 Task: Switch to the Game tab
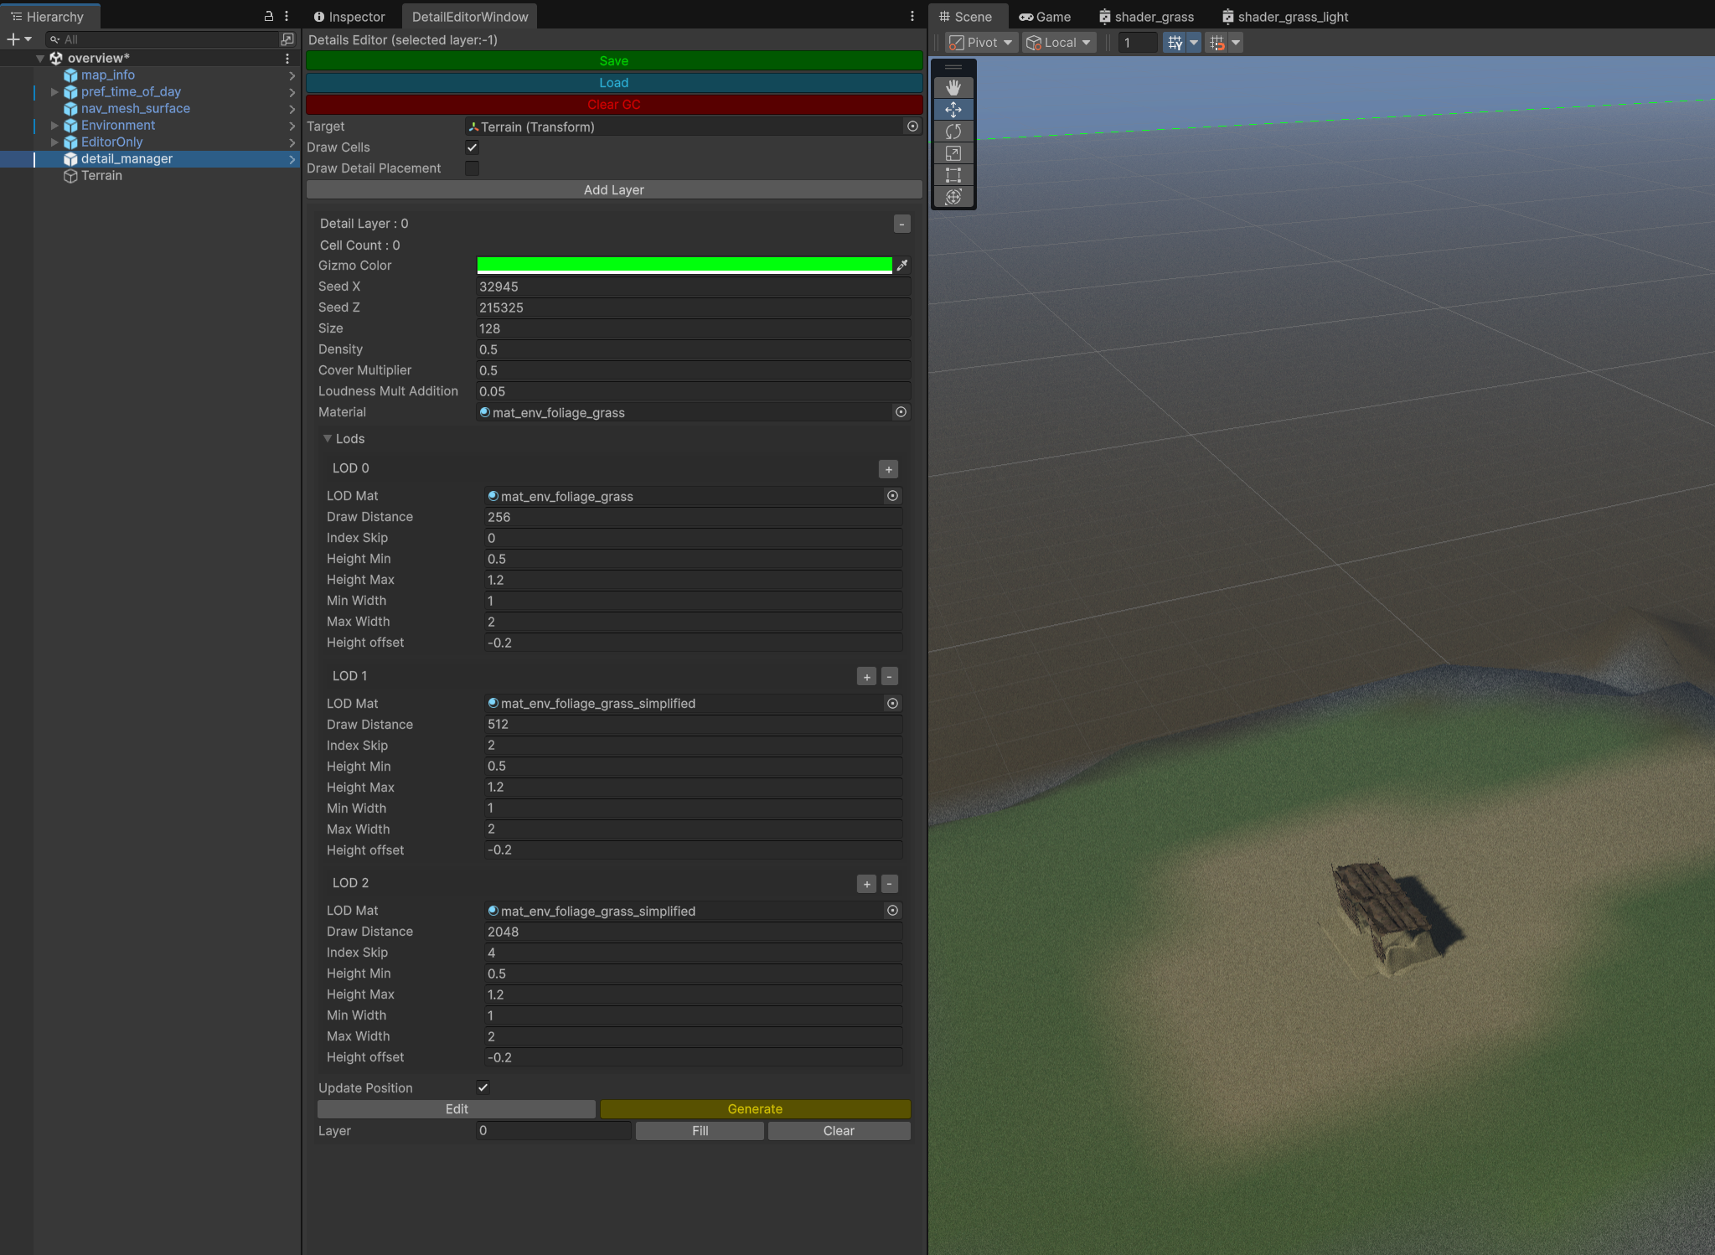(1045, 17)
